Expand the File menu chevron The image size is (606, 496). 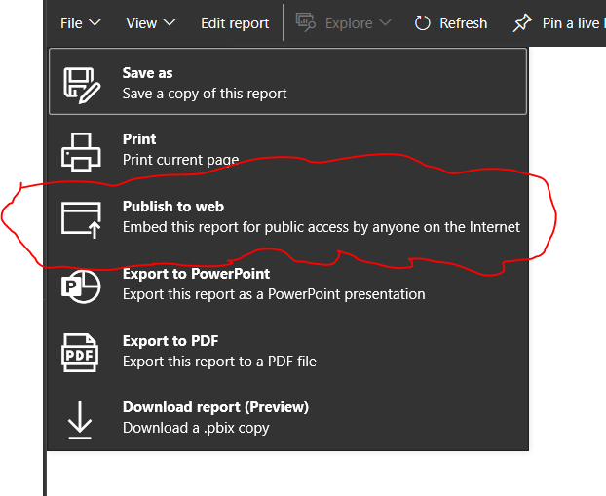(x=95, y=22)
